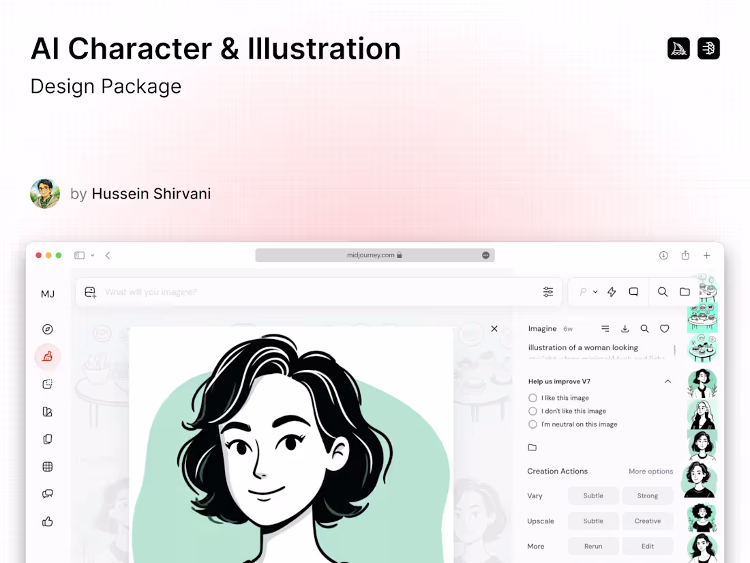The width and height of the screenshot is (750, 563).
Task: Click Vary Strong button
Action: (x=648, y=495)
